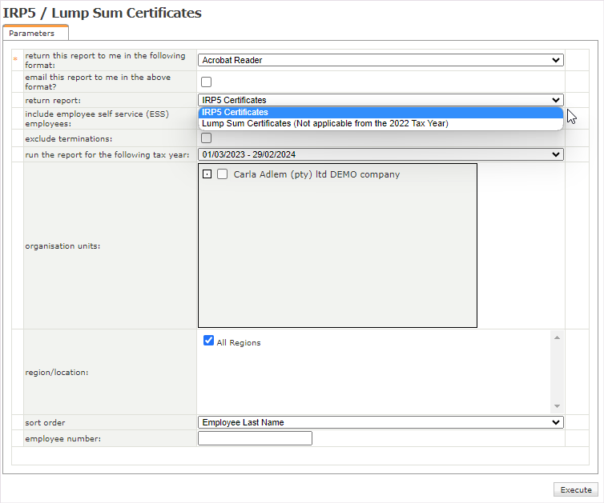Viewport: 604px width, 503px height.
Task: Click the region list scrollbar track
Action: pyautogui.click(x=558, y=372)
